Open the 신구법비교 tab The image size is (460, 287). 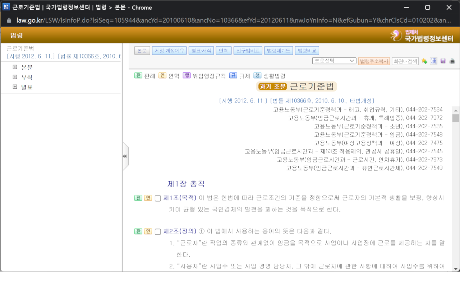pos(248,51)
